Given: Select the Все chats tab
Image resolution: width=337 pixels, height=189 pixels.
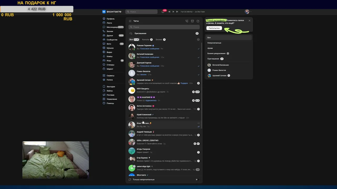Looking at the screenshot, I should click(x=134, y=40).
